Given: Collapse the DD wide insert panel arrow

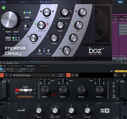Looking at the screenshot, I should click(1, 63).
